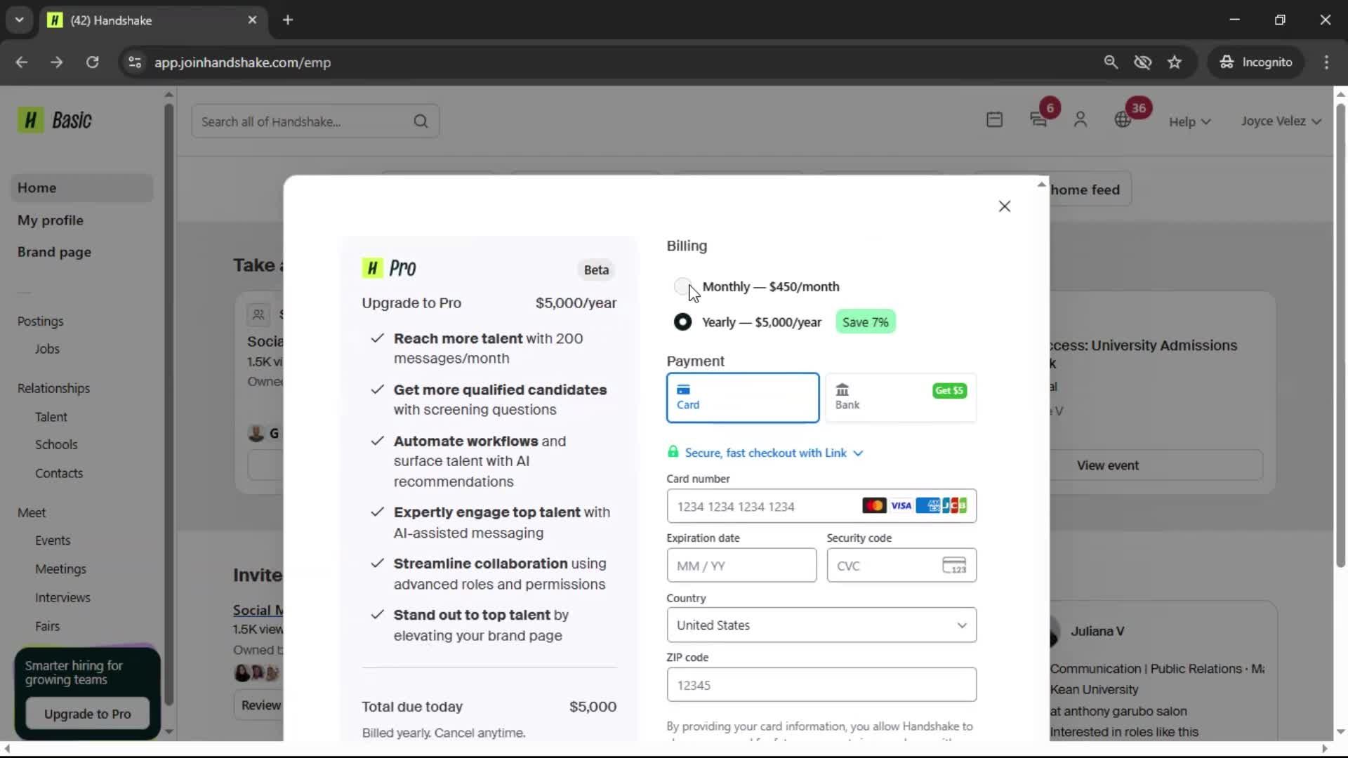
Task: Open the Country dropdown showing United States
Action: point(821,625)
